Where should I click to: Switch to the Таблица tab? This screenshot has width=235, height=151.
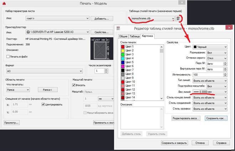click(134, 36)
